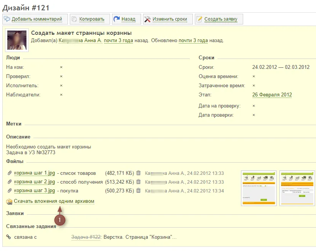Open file корзина шаг 1.jpg

(35, 173)
